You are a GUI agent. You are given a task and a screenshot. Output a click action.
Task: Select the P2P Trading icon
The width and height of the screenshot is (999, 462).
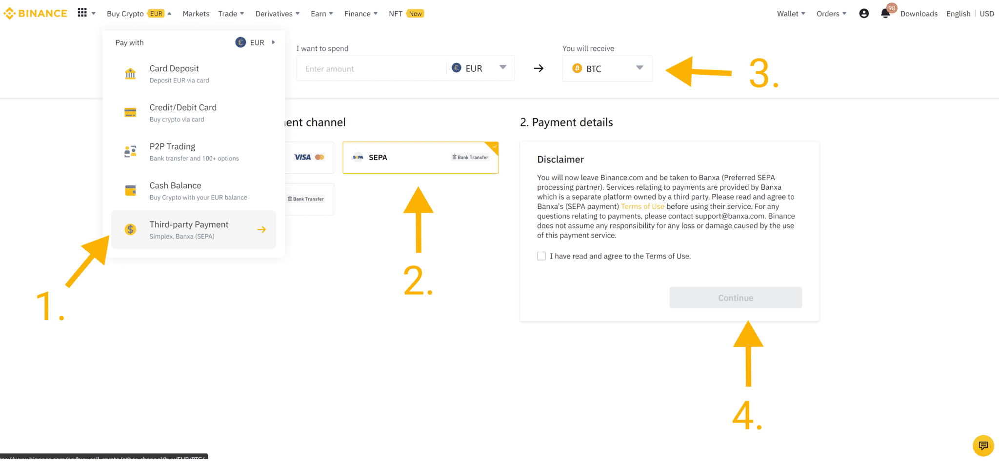[x=130, y=152]
